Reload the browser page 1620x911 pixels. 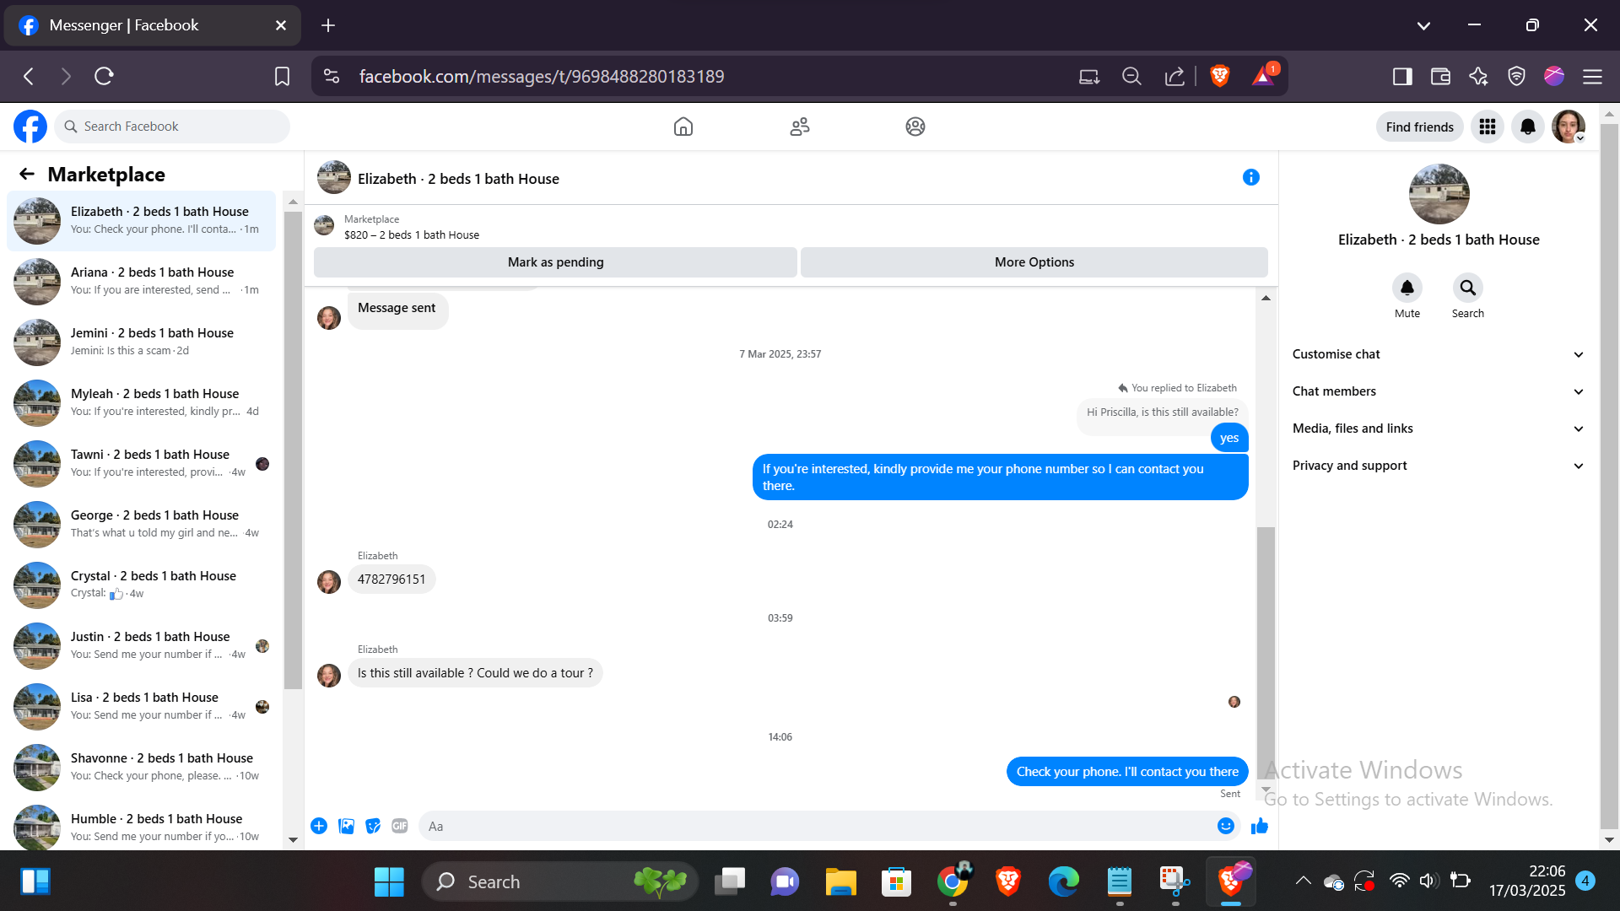click(x=104, y=76)
